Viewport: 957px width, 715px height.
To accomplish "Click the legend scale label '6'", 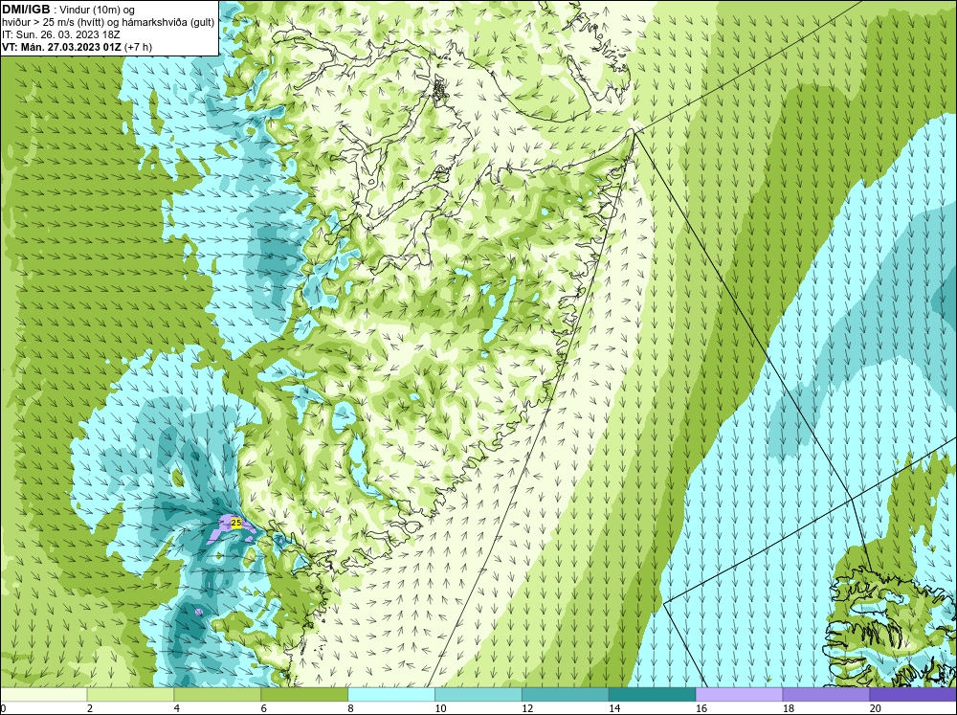I will click(x=264, y=708).
